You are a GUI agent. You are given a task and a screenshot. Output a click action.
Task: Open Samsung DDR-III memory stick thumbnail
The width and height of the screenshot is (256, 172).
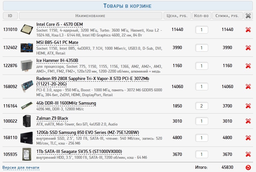point(27,106)
